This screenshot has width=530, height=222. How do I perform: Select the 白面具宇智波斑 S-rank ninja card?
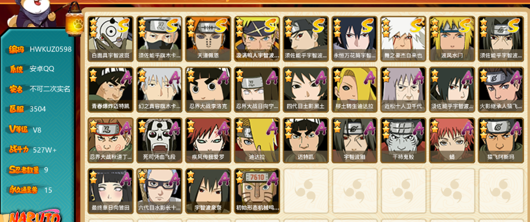110,39
